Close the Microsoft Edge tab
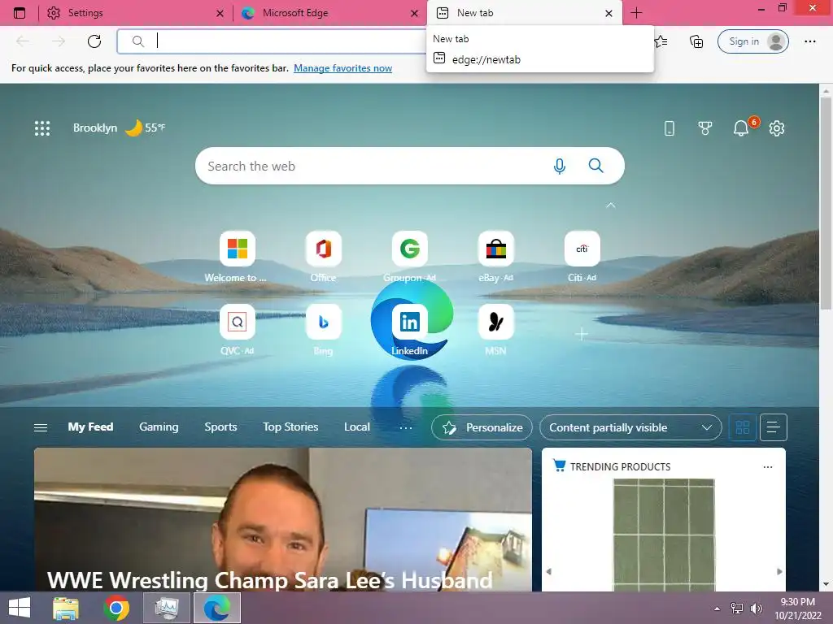The image size is (833, 624). (414, 14)
